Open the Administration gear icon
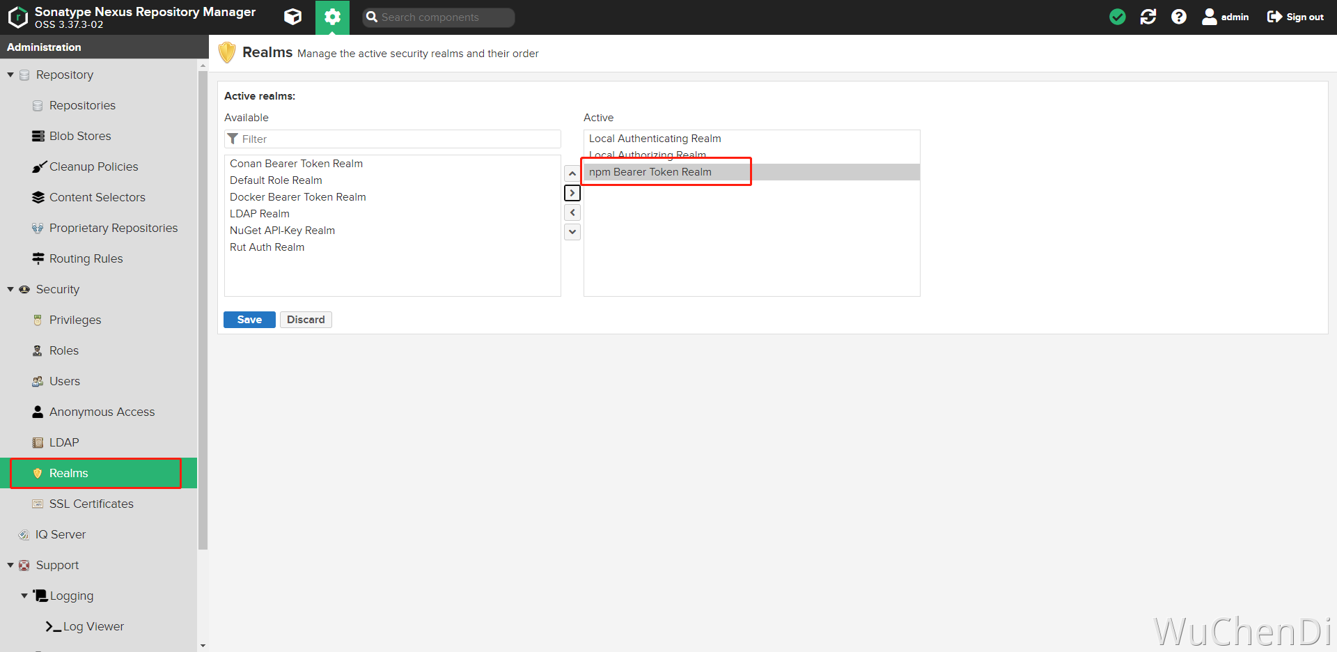 332,17
